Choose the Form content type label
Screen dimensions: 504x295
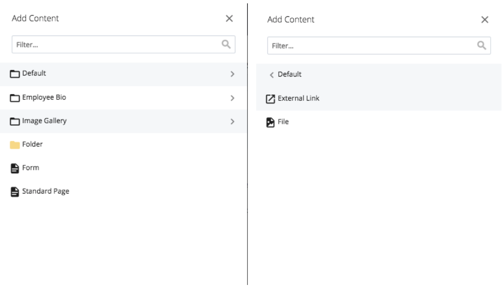pos(31,168)
